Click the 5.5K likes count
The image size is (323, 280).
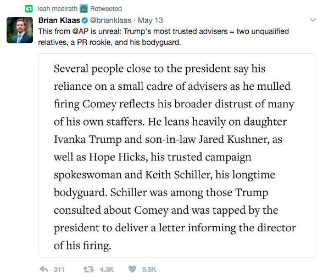coord(149,270)
